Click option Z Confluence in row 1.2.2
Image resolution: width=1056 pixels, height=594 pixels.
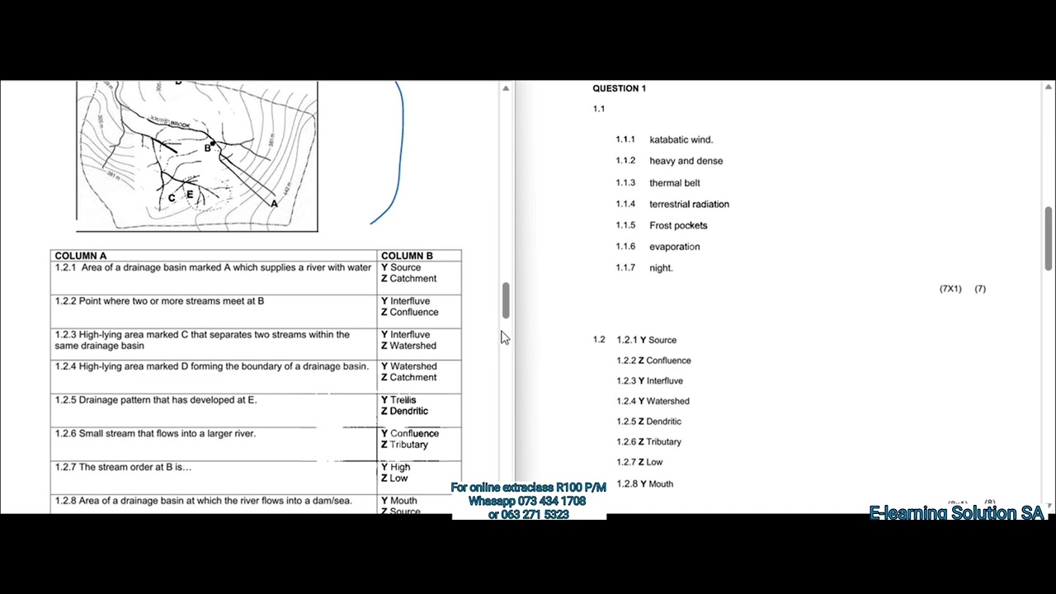[x=409, y=313]
